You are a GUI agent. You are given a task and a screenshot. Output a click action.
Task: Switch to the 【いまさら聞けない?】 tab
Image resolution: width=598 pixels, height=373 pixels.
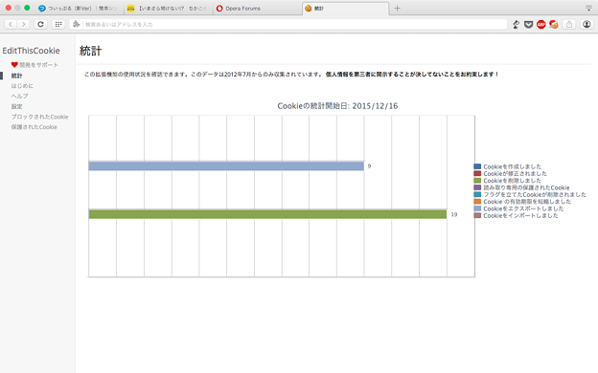(x=168, y=9)
